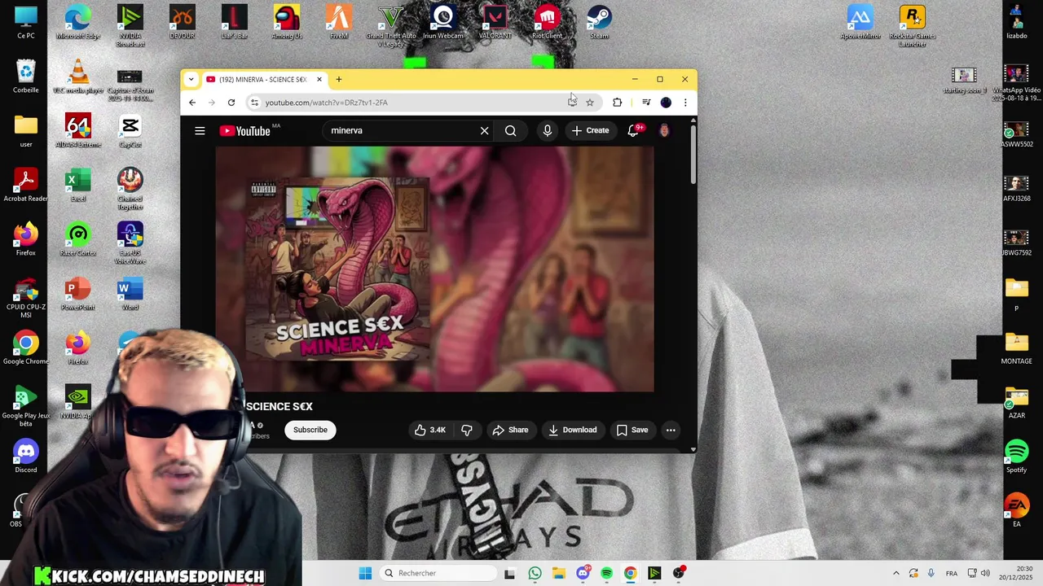The image size is (1043, 586).
Task: Click the Chrome address bar URL
Action: pyautogui.click(x=326, y=103)
